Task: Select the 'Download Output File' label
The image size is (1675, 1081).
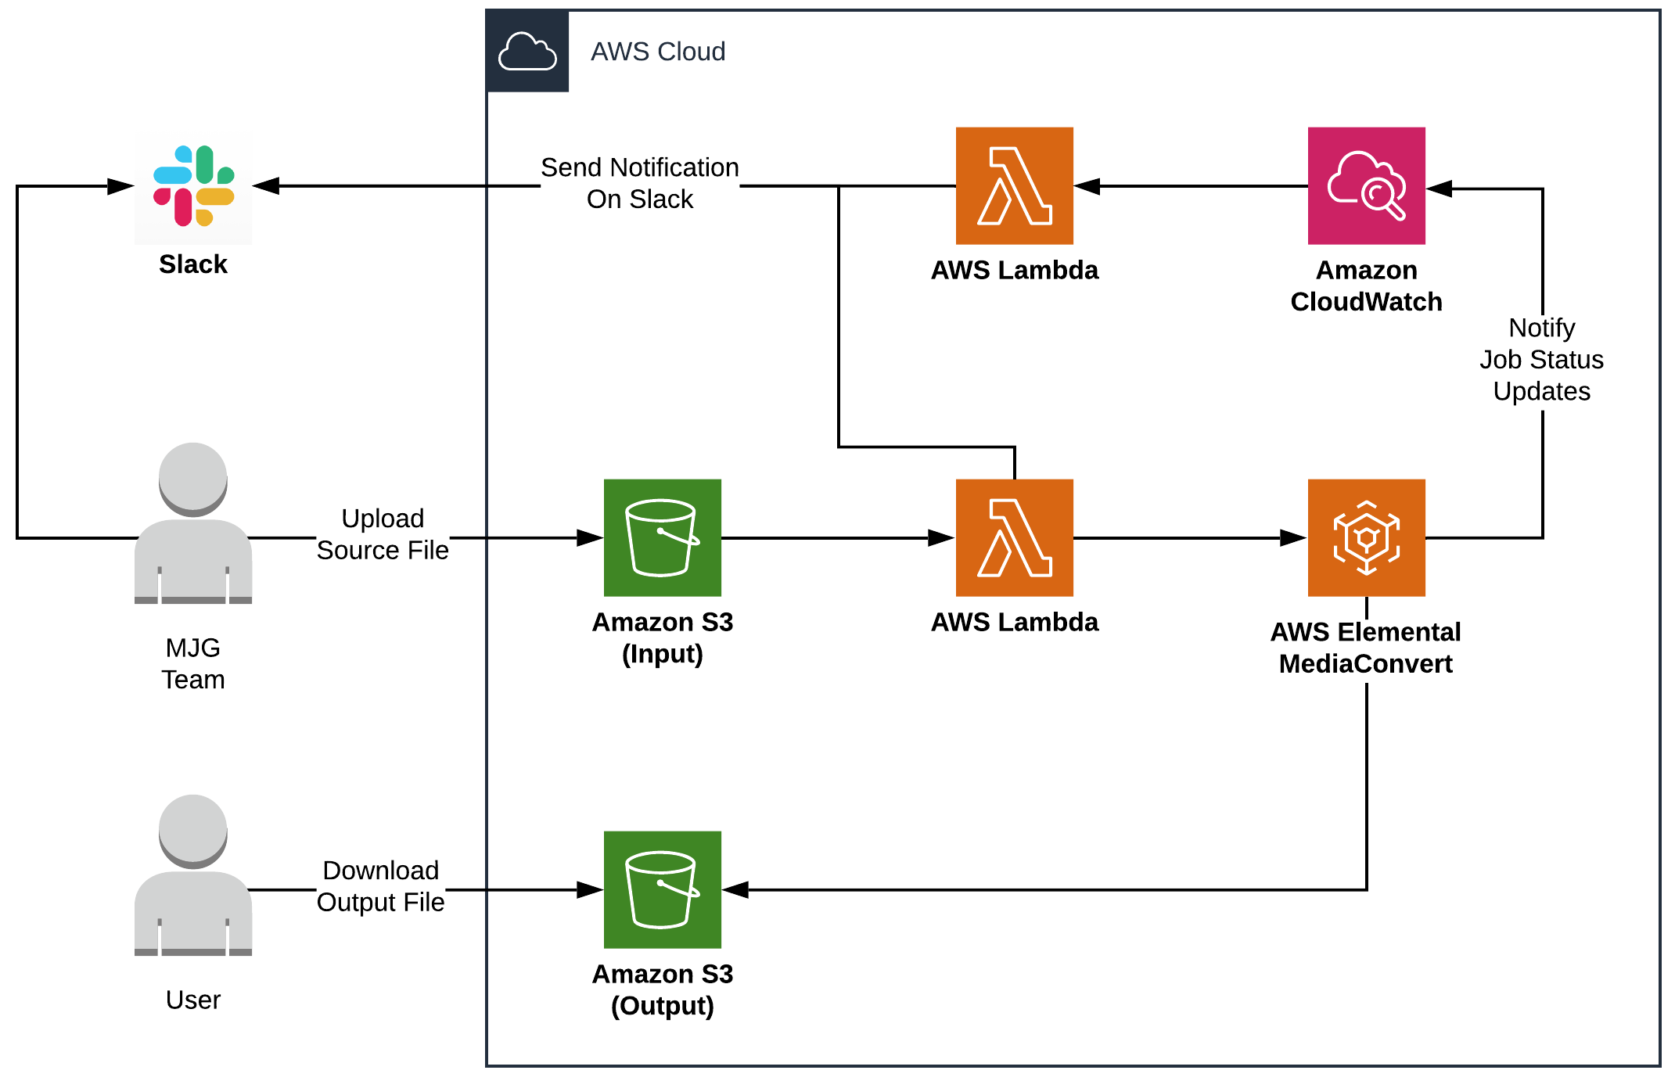Action: pos(381,886)
